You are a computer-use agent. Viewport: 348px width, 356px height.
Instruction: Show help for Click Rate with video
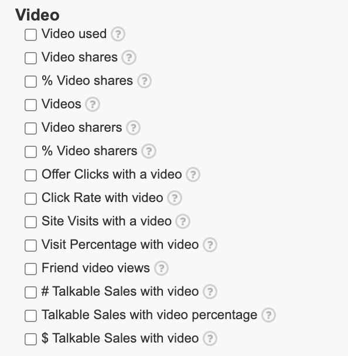[x=175, y=198]
